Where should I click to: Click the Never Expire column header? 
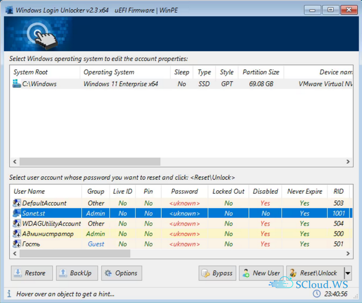pos(305,191)
